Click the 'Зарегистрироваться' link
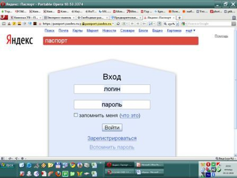The image size is (237, 178). tap(112, 138)
